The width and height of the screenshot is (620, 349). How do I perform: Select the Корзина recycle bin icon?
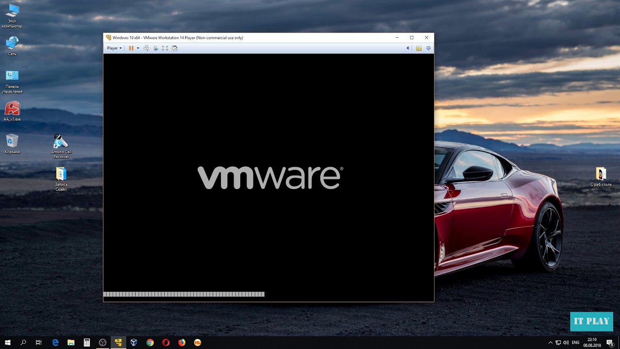point(12,144)
